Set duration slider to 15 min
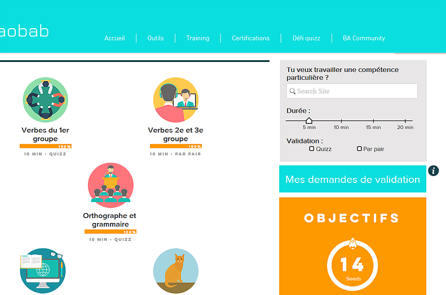 point(373,120)
